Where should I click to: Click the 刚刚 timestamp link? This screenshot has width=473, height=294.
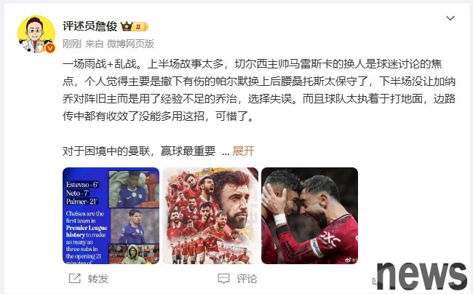click(72, 44)
